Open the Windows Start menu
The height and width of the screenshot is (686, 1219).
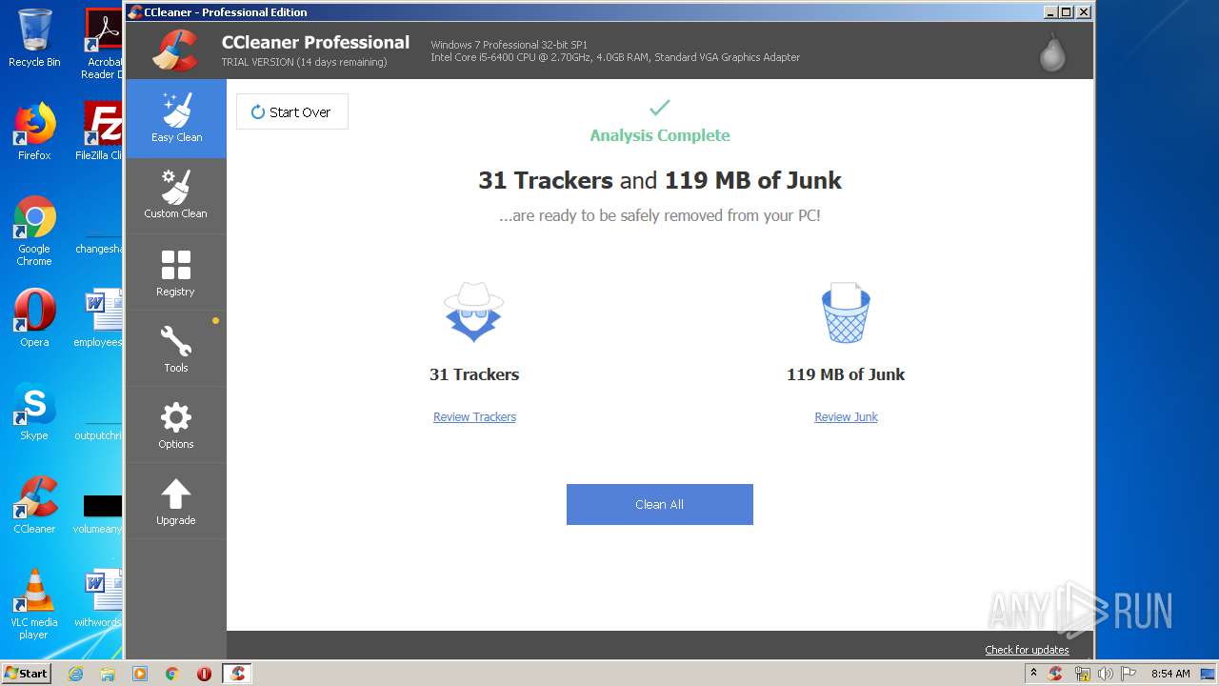(x=27, y=674)
